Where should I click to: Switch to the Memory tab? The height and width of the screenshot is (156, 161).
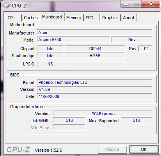pos(74,18)
